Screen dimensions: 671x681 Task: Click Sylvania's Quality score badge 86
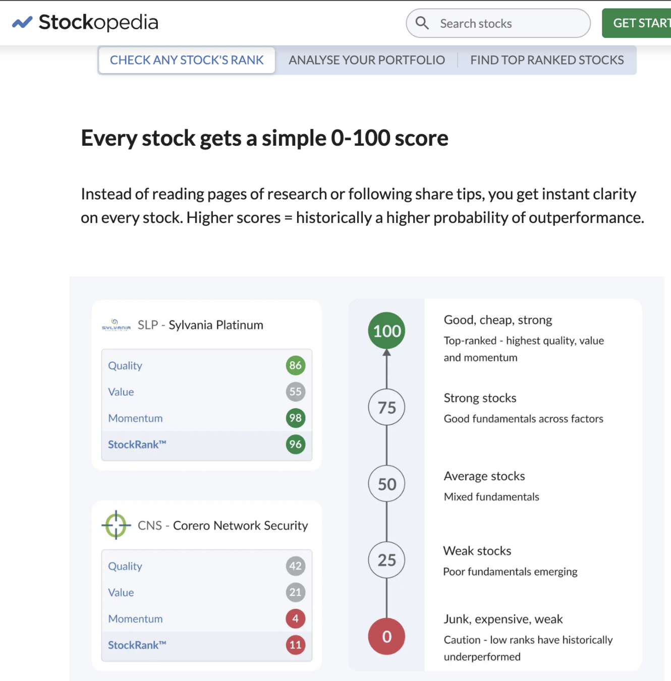296,365
